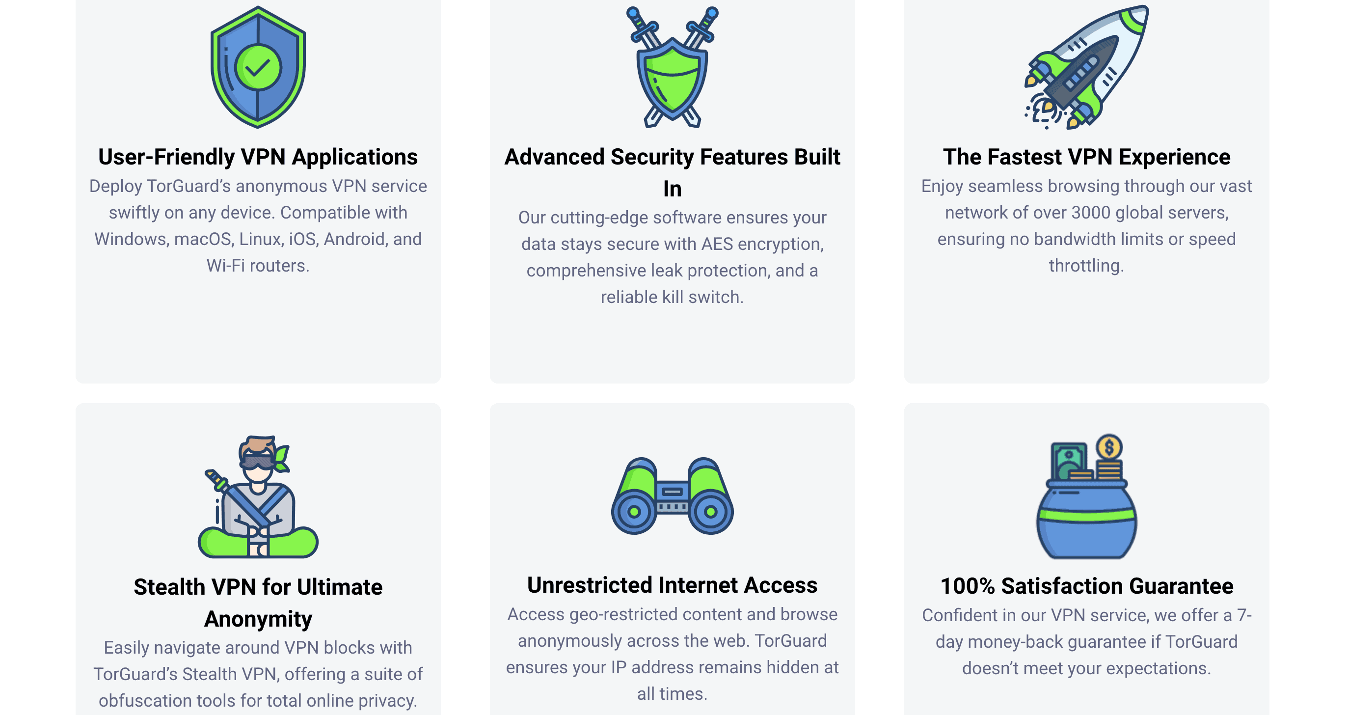The width and height of the screenshot is (1348, 715).
Task: Click the green binoculars icon
Action: point(673,495)
